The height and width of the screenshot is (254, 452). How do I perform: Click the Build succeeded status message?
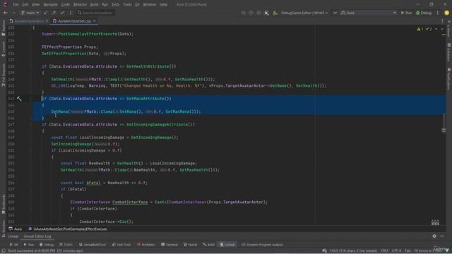coord(45,250)
